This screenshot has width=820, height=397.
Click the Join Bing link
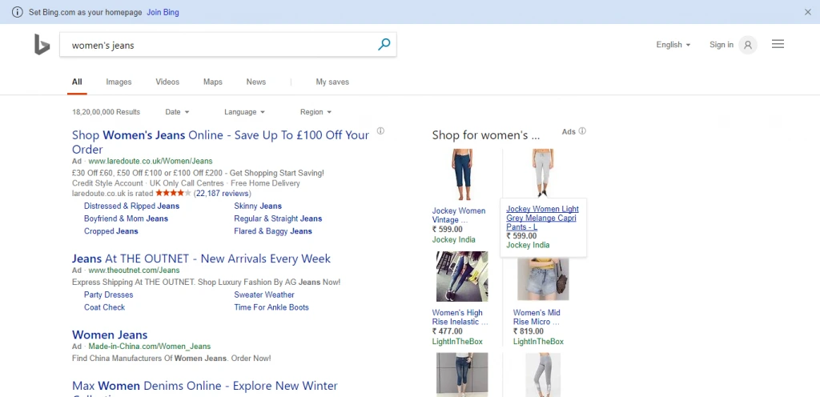pyautogui.click(x=163, y=13)
